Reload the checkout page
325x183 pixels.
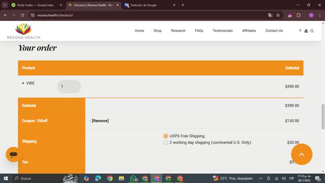coord(22,15)
